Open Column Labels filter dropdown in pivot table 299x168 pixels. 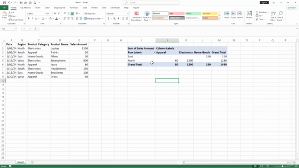(x=177, y=49)
